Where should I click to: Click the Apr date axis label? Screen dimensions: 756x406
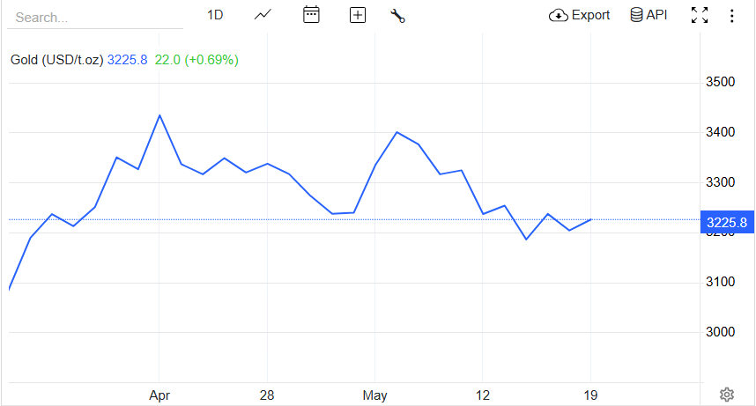159,395
